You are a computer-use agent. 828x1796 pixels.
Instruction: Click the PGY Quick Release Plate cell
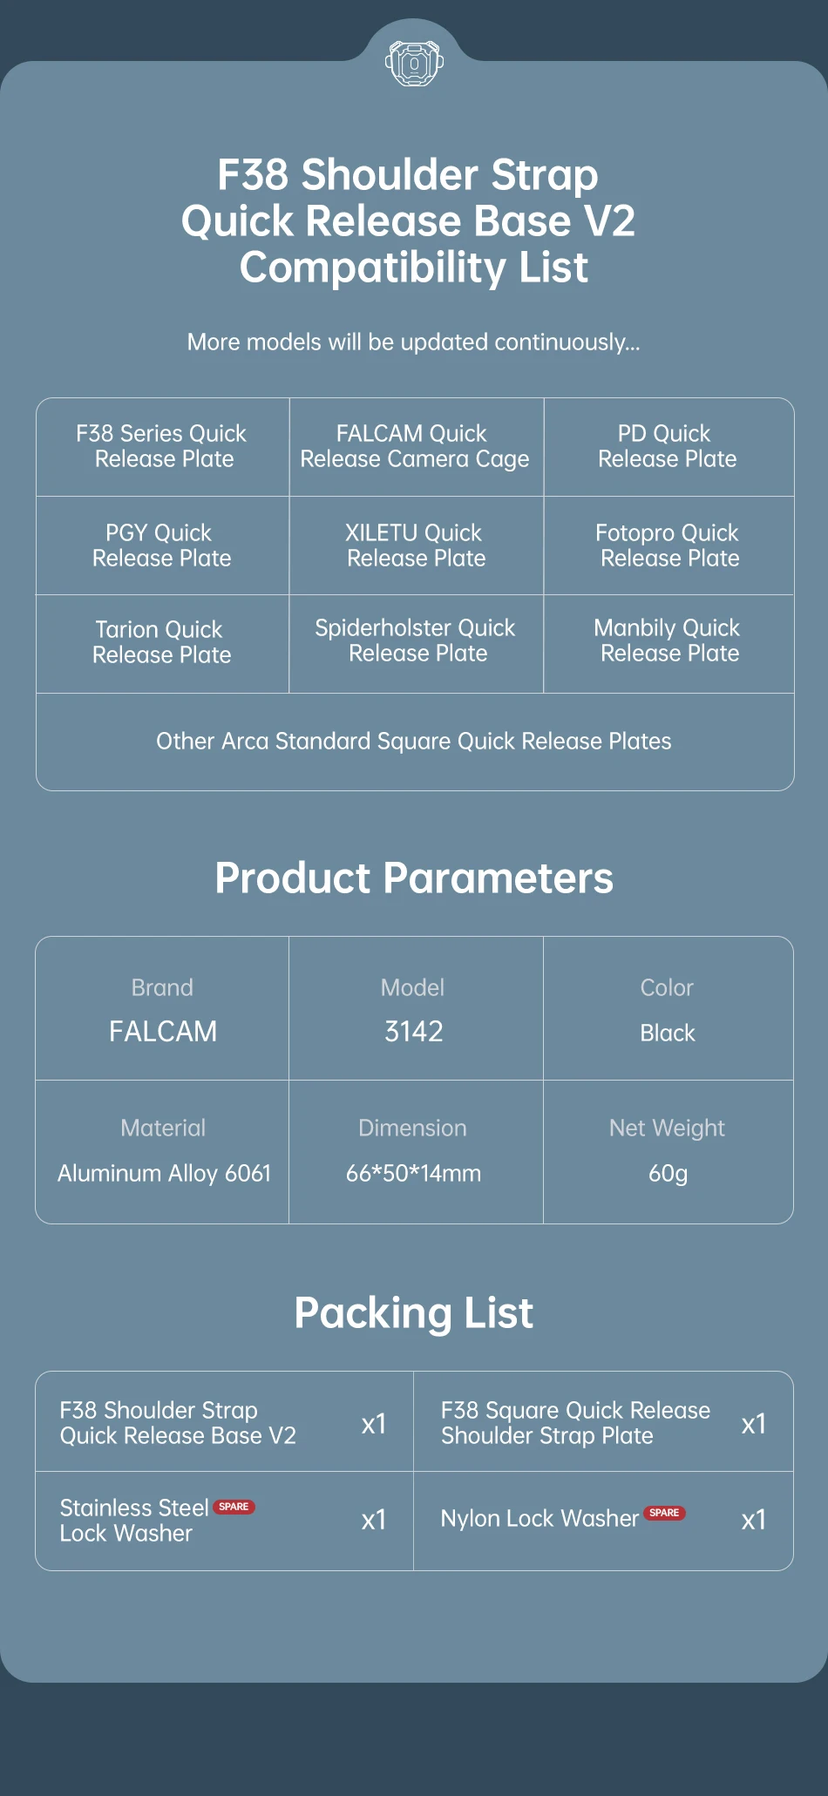tap(162, 546)
